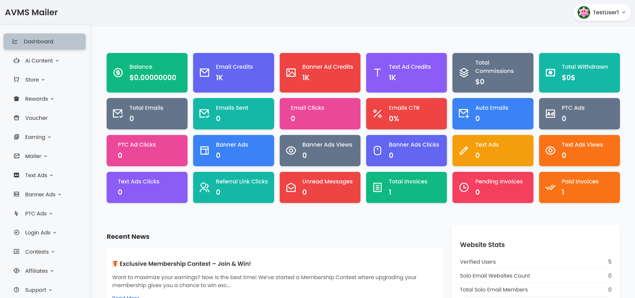Open the Exclusive Membership Contest news title
Viewport: 635px width, 298px height.
[x=185, y=264]
